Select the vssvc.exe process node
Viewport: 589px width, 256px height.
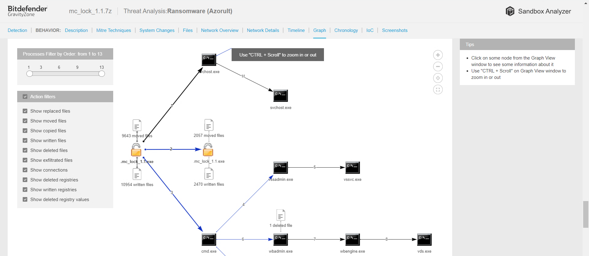click(352, 168)
